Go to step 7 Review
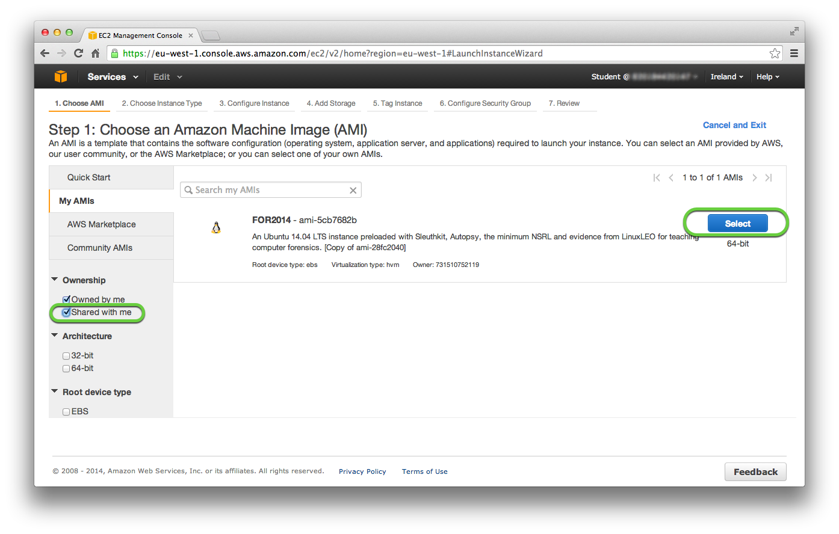 pos(564,103)
